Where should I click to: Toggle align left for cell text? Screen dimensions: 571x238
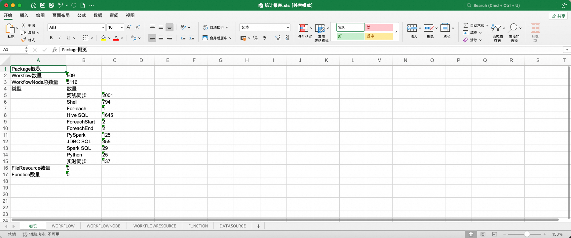click(x=152, y=38)
